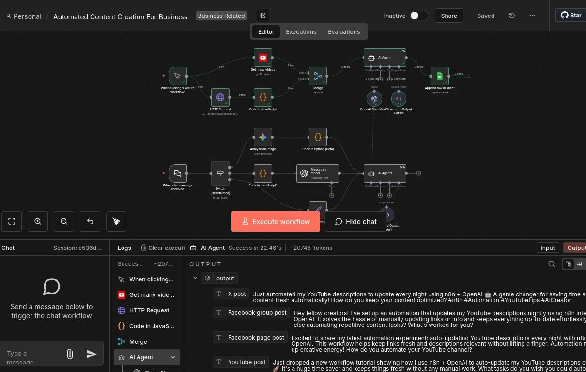Switch to the Executions tab
586x372 pixels.
tap(301, 31)
